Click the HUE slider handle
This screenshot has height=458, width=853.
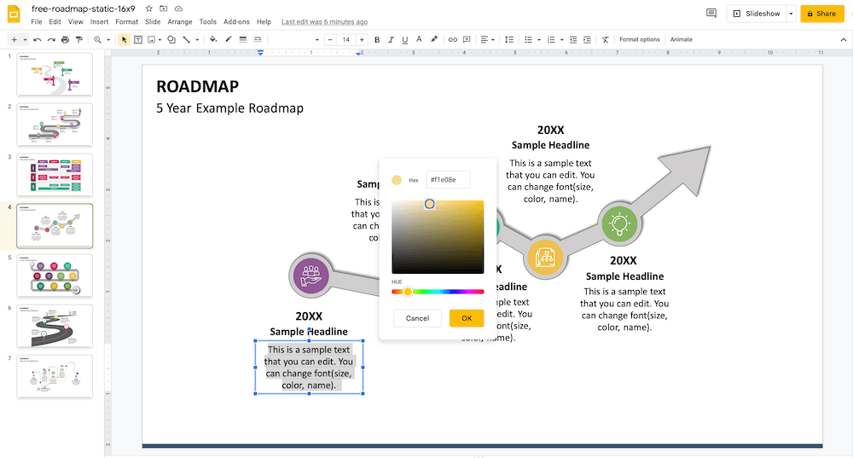(x=408, y=292)
